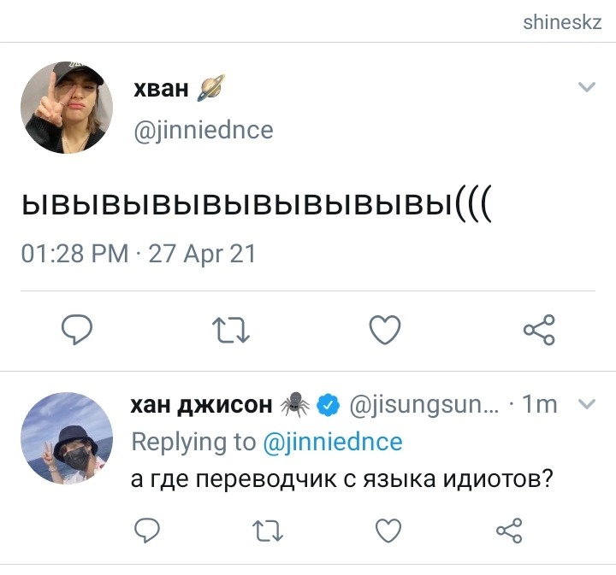Expand options chevron on the reply
Viewport: 616px width, 575px height.
[587, 403]
